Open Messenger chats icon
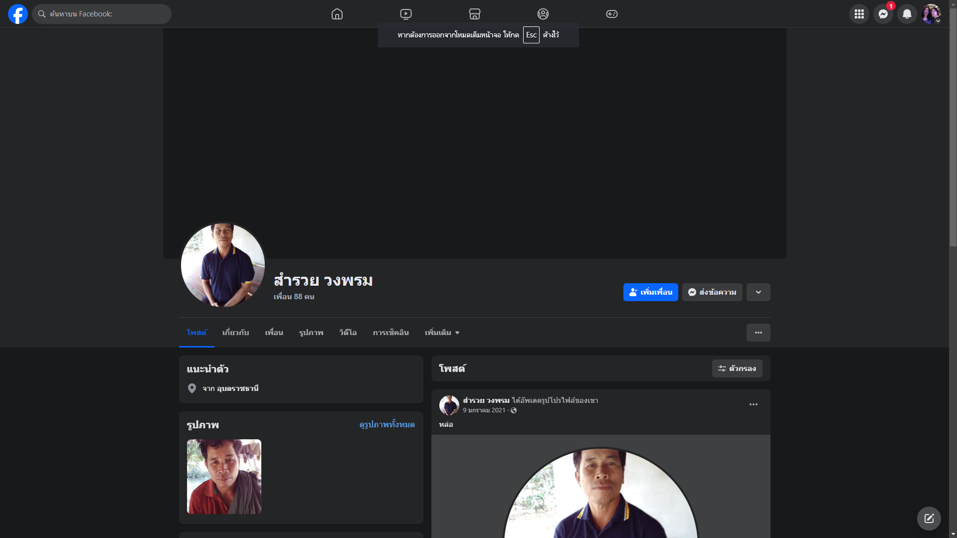 883,14
